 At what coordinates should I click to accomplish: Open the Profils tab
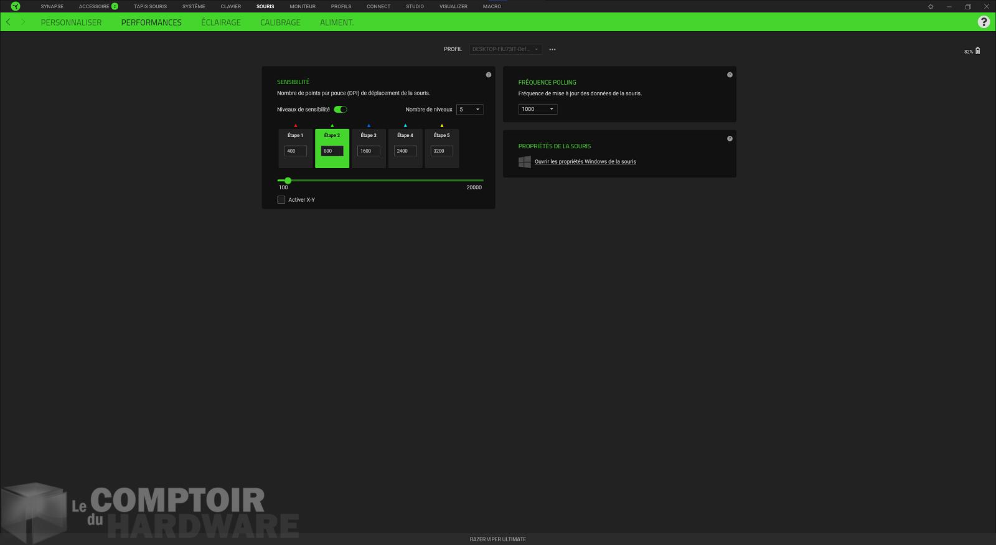tap(341, 6)
